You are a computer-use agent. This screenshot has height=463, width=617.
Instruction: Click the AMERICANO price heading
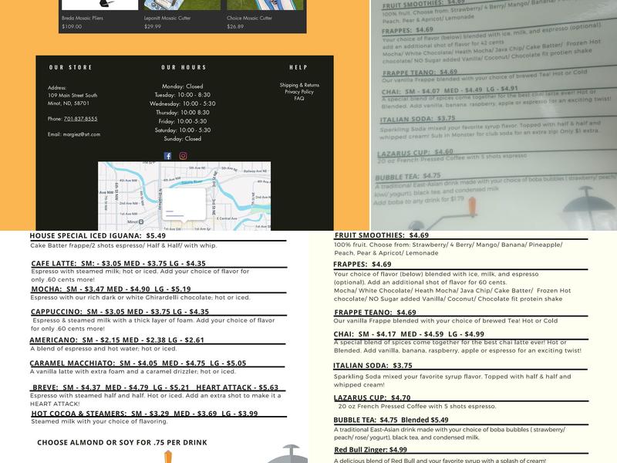tap(117, 340)
